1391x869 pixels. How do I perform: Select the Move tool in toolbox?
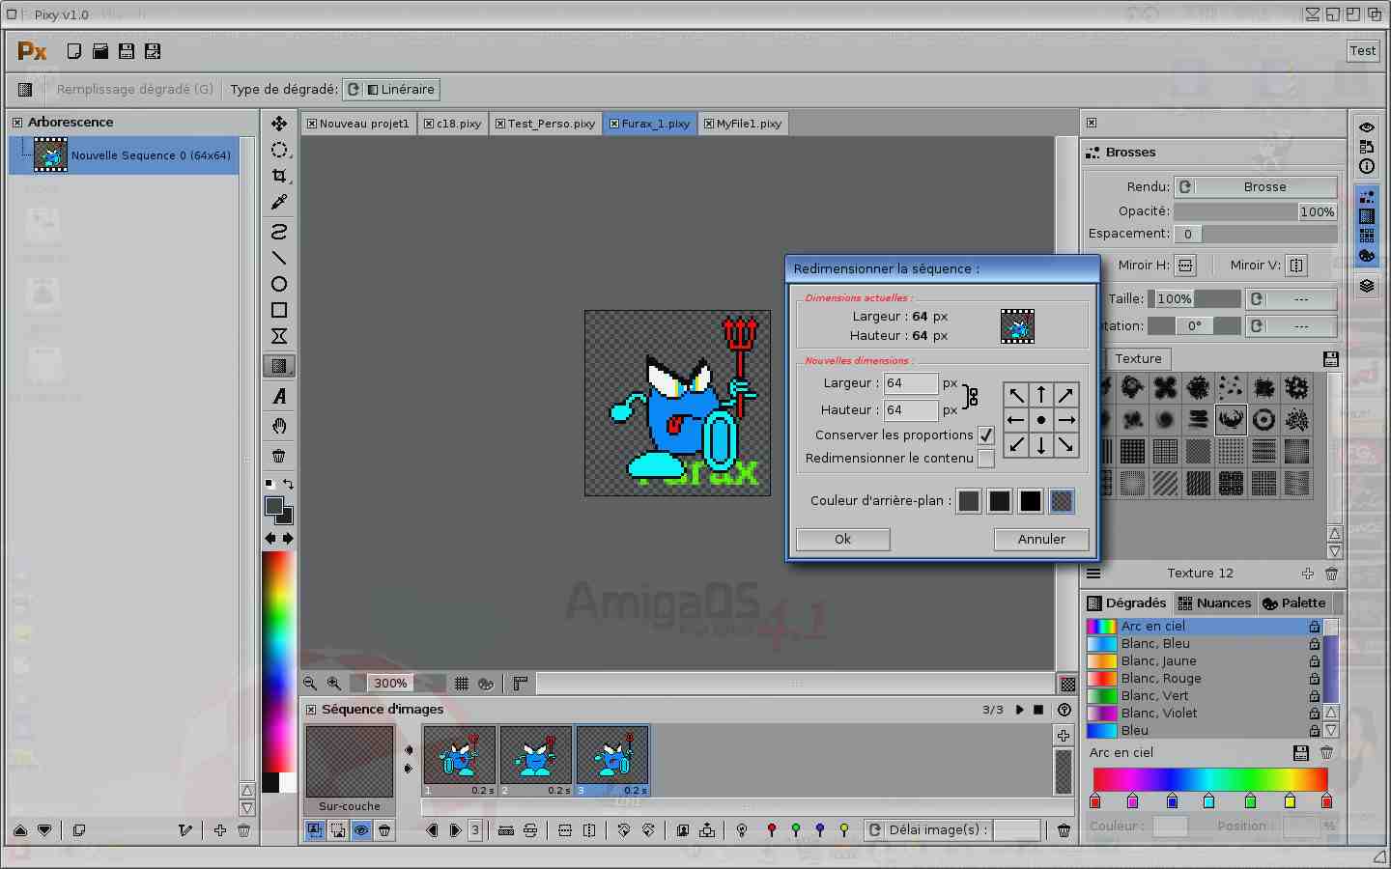pos(279,124)
